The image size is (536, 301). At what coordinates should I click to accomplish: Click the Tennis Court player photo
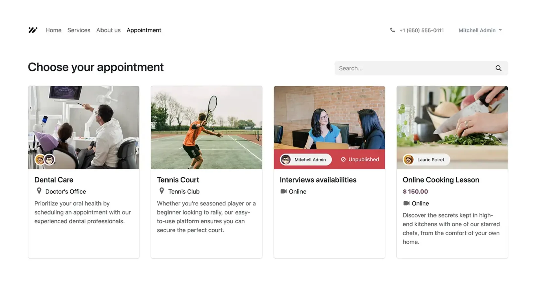206,127
